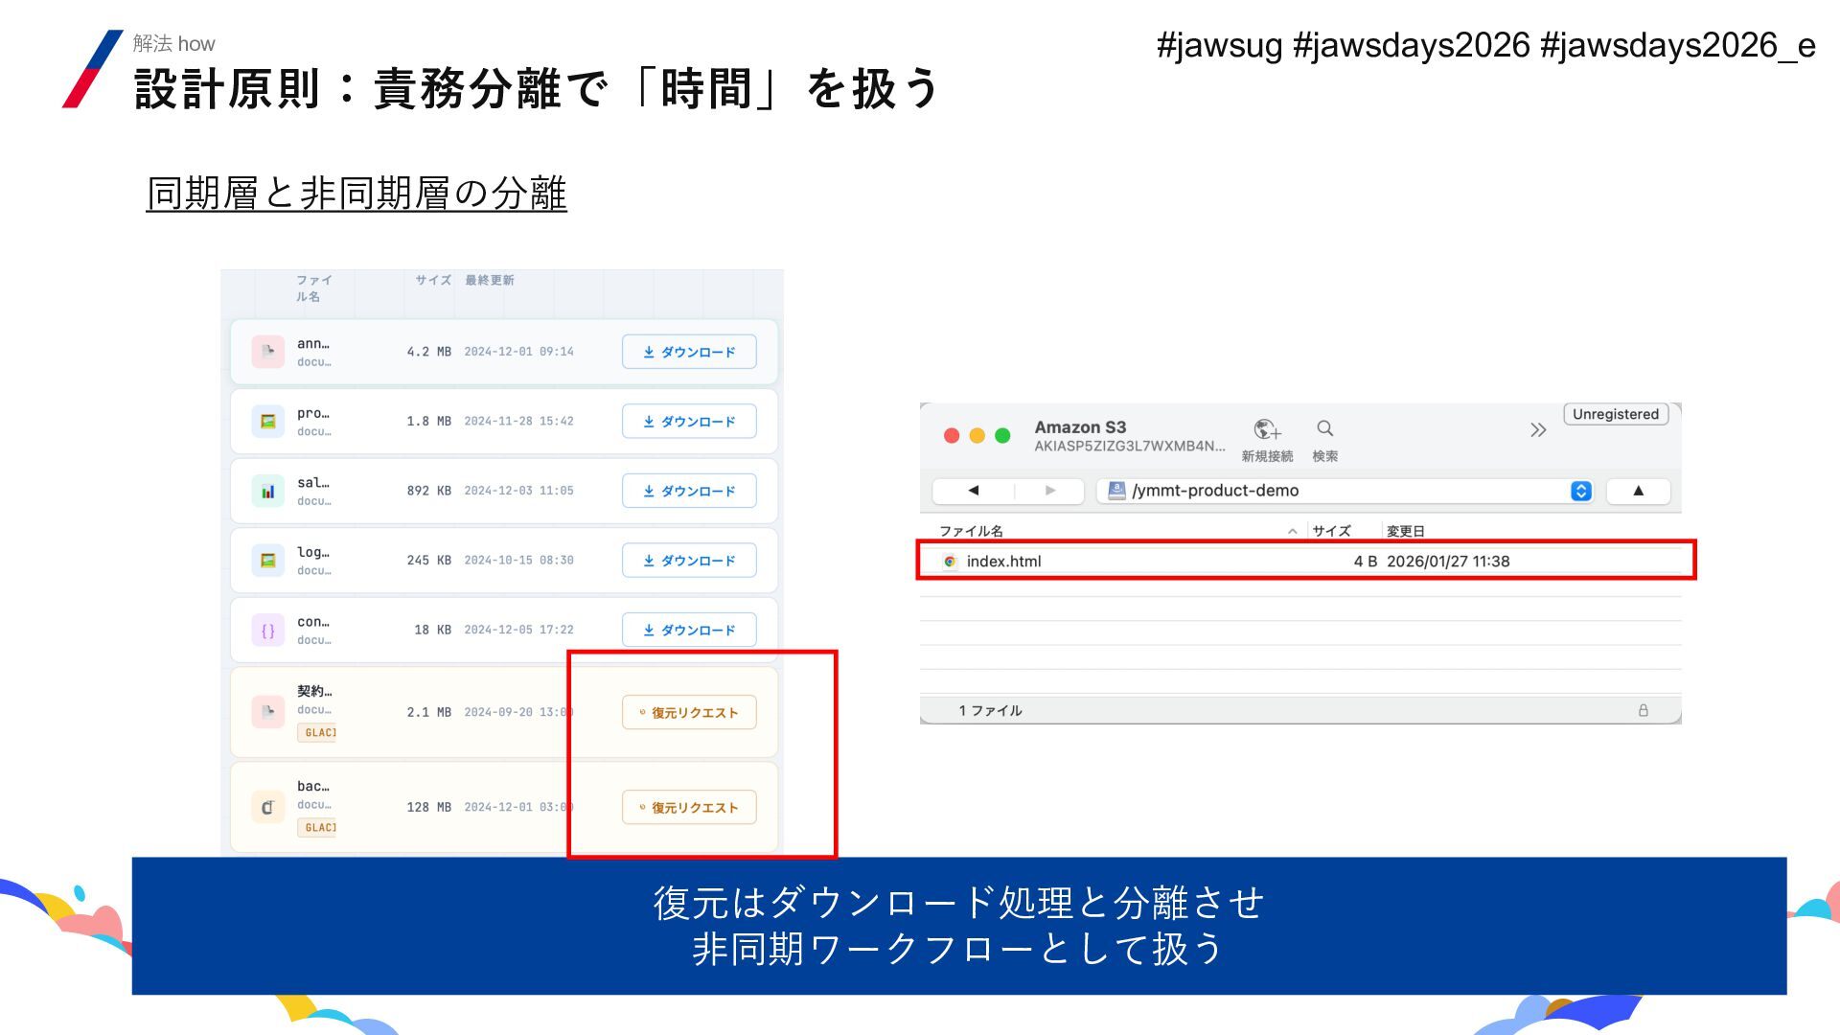The width and height of the screenshot is (1840, 1035).
Task: Sort by the 変更日 column header
Action: pyautogui.click(x=1406, y=531)
